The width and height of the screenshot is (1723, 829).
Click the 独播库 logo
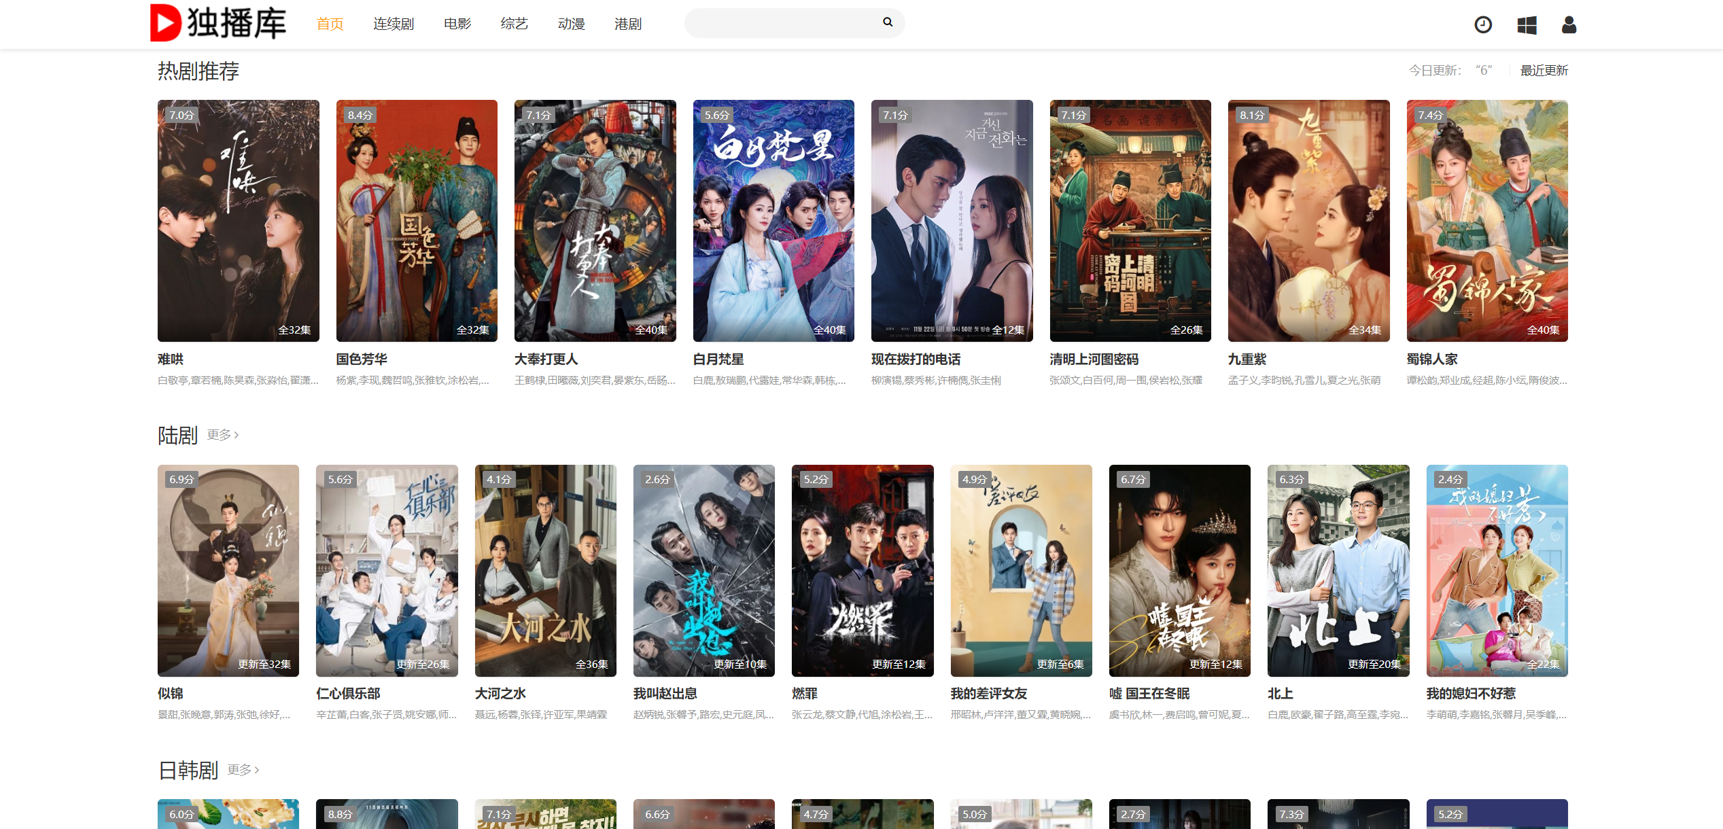(217, 23)
